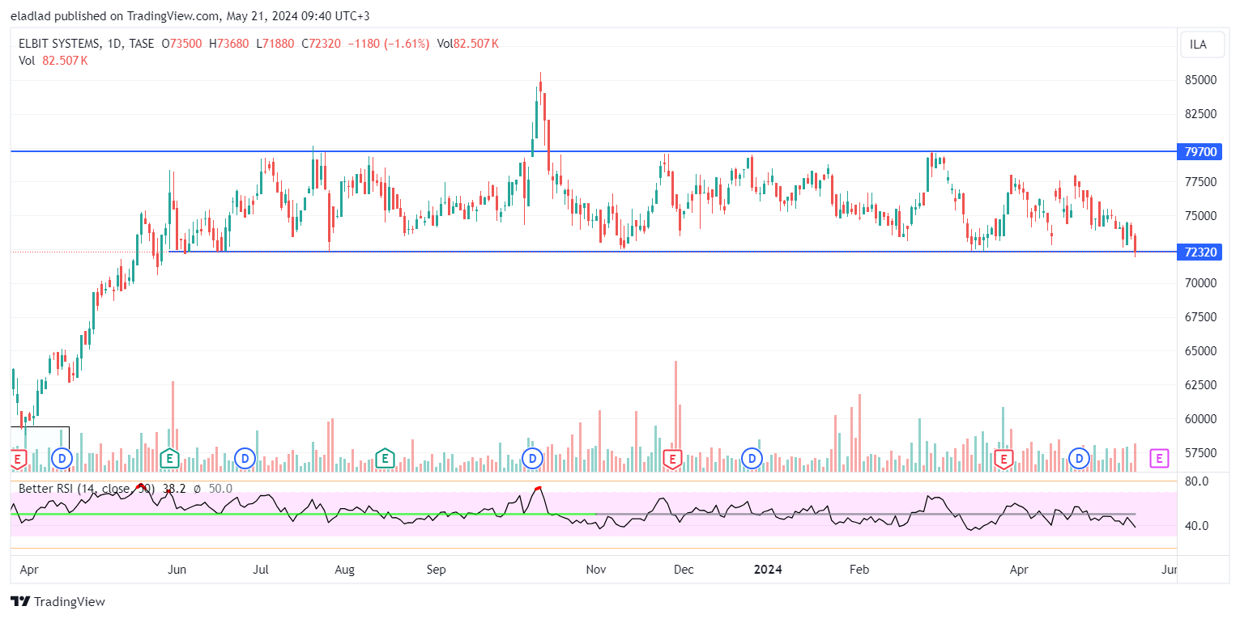
Task: Click the 65000 price axis label
Action: point(1200,351)
